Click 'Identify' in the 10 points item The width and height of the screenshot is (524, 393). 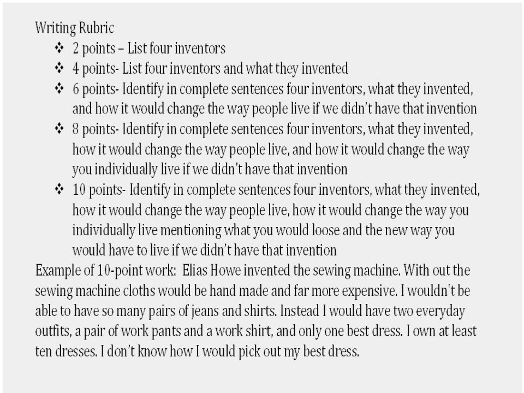click(150, 190)
